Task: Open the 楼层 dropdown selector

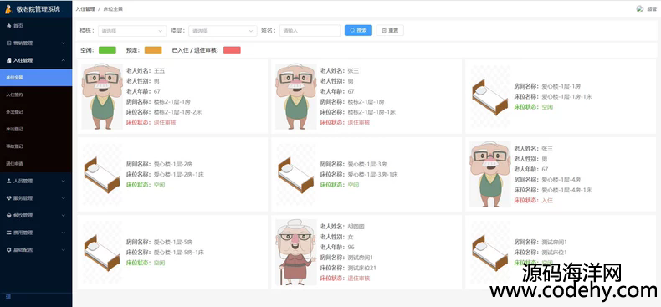Action: pyautogui.click(x=223, y=31)
